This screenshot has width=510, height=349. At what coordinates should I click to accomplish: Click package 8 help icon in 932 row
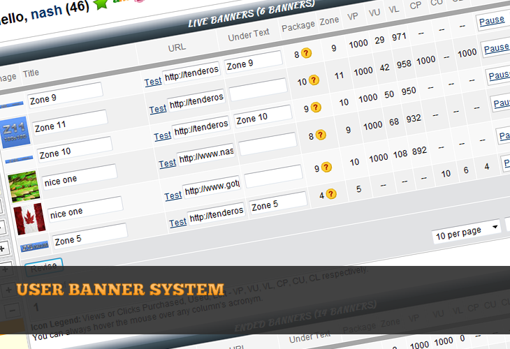[321, 135]
